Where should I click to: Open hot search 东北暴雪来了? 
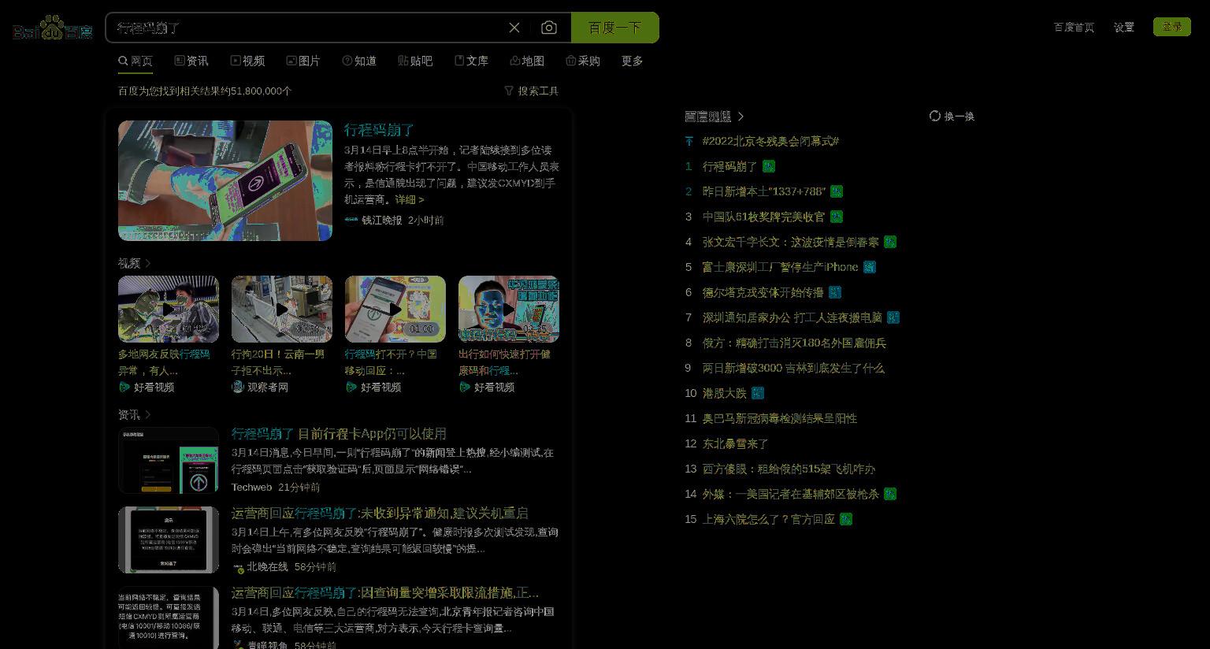point(736,443)
